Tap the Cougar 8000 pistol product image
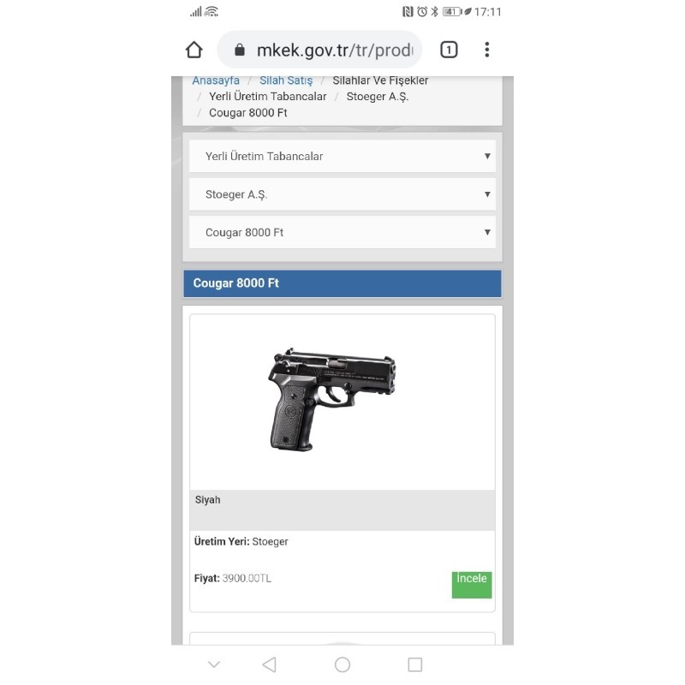The width and height of the screenshot is (685, 685). tap(332, 400)
